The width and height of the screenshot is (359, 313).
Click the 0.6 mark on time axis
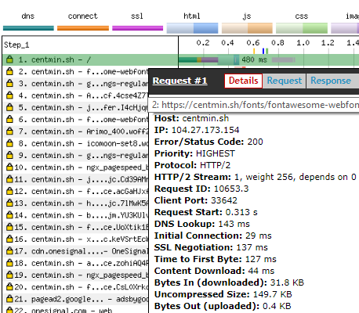click(253, 43)
